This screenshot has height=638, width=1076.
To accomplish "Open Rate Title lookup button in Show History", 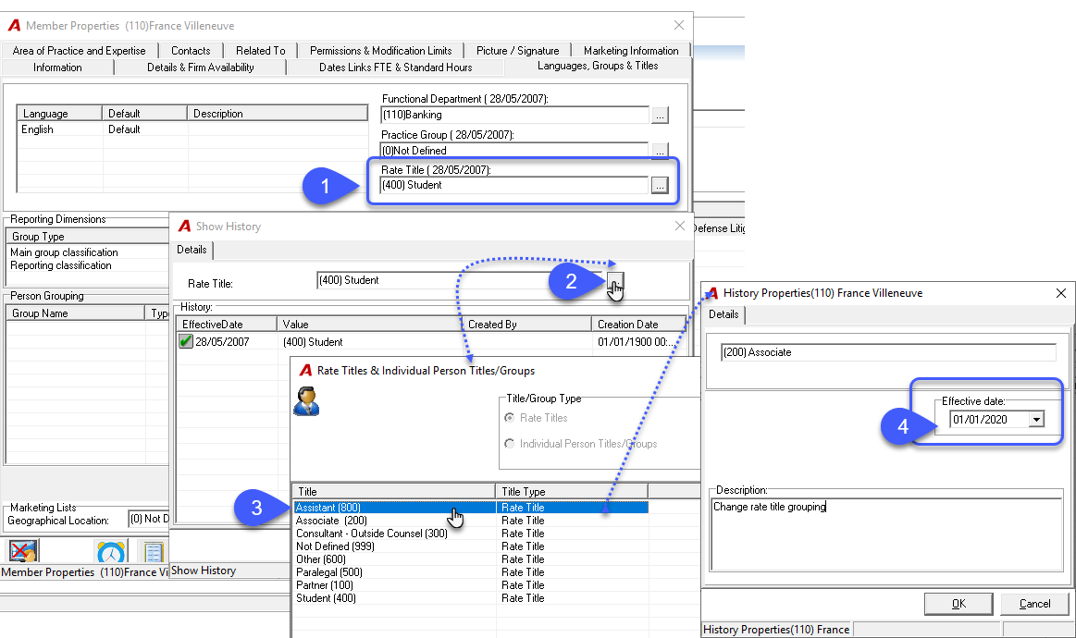I will pos(615,280).
